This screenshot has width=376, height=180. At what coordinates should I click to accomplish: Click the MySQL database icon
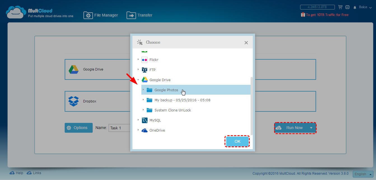tap(144, 120)
